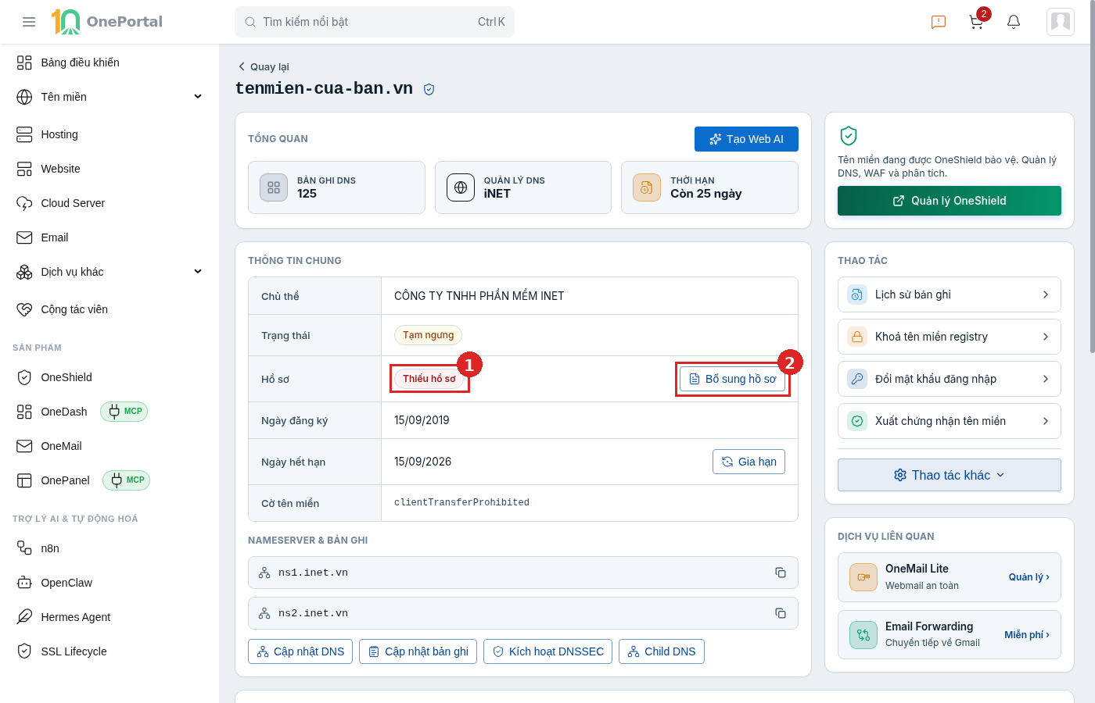Screen dimensions: 1095x703
Task: Open the user avatar menu
Action: click(1061, 22)
